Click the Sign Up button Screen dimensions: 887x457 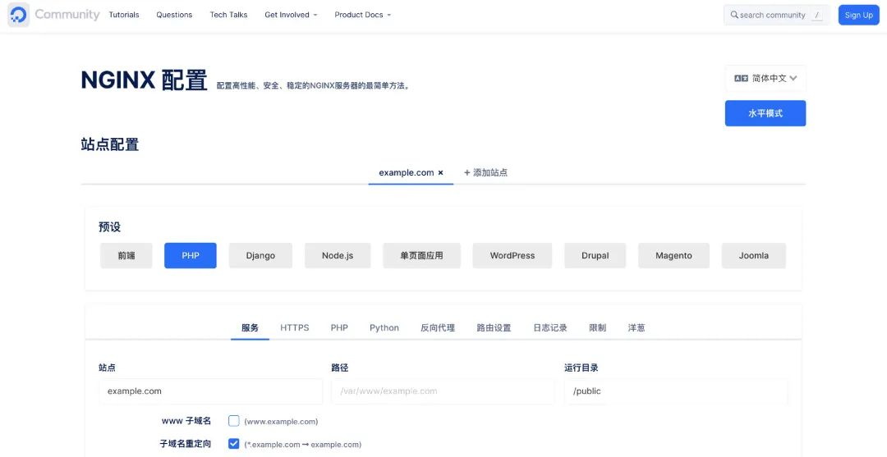pyautogui.click(x=859, y=16)
